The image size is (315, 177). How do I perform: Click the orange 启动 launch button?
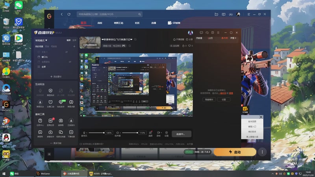pyautogui.click(x=235, y=152)
